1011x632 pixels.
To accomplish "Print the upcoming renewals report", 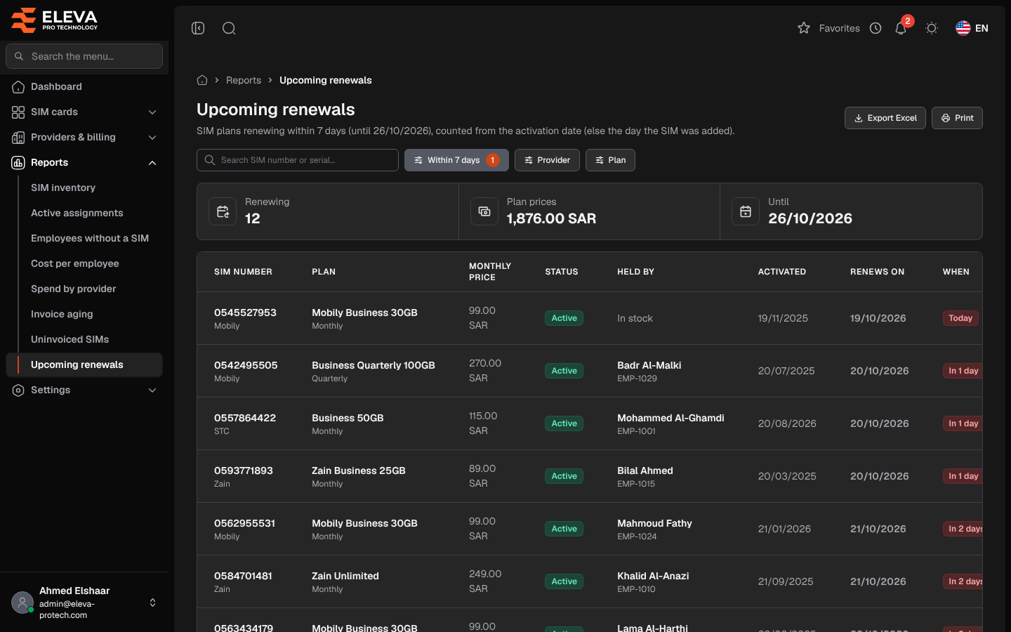I will [x=957, y=118].
